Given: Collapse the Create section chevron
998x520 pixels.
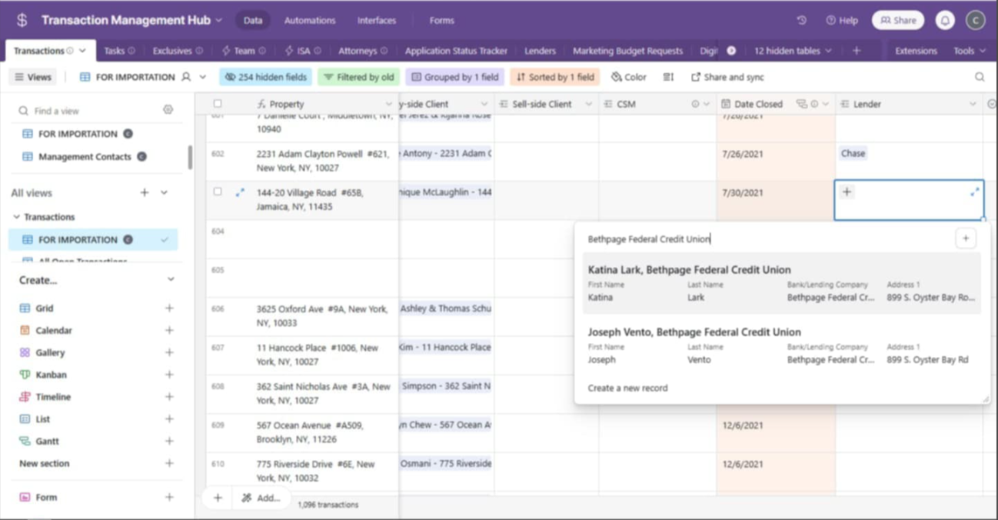Looking at the screenshot, I should [171, 280].
